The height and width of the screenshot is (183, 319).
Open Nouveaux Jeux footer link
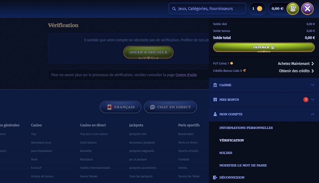[41, 142]
